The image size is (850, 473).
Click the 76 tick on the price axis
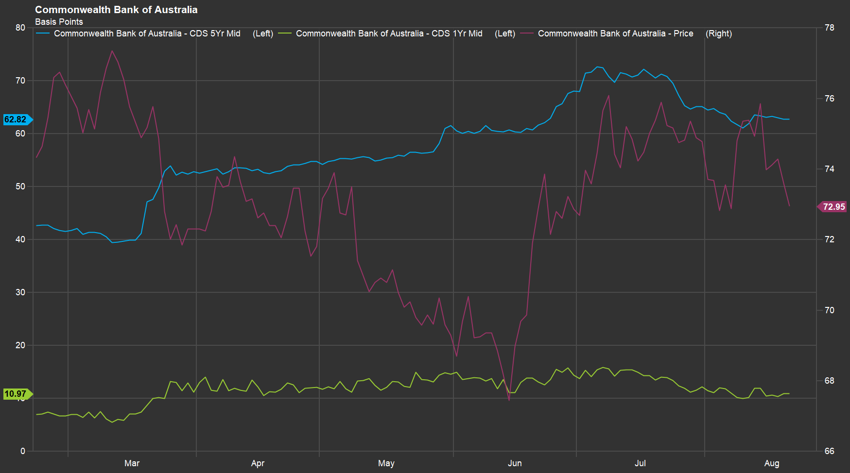(830, 99)
